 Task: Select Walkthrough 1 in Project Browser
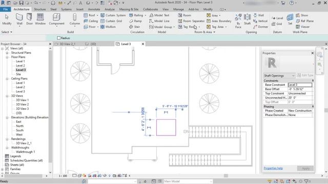pos(25,152)
